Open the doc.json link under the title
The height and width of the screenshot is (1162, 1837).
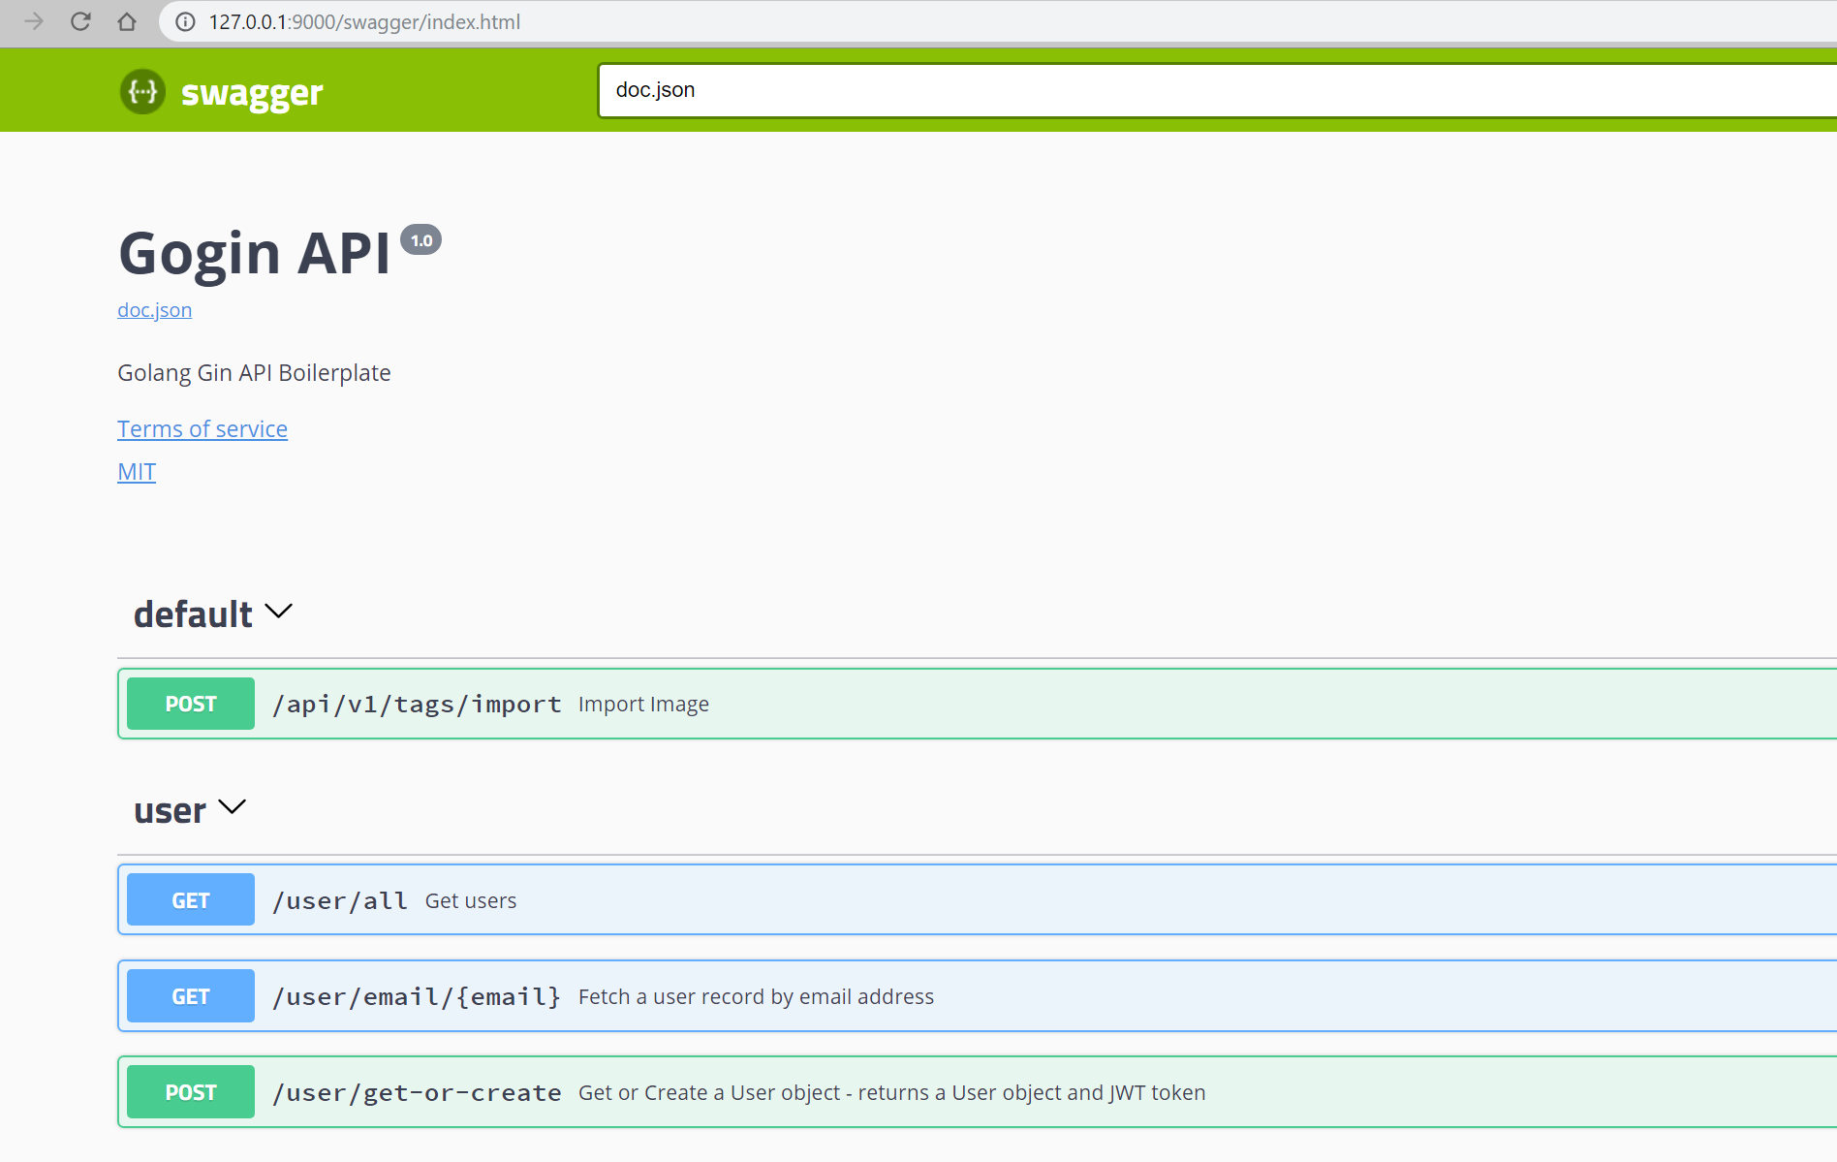(155, 310)
